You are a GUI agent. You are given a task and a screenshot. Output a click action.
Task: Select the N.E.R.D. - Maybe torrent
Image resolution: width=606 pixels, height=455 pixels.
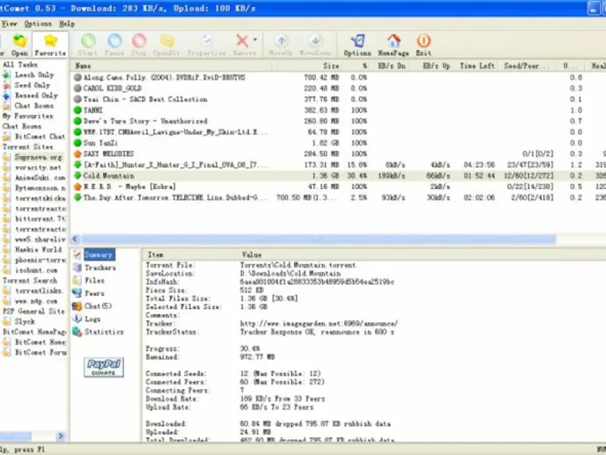tap(338, 187)
